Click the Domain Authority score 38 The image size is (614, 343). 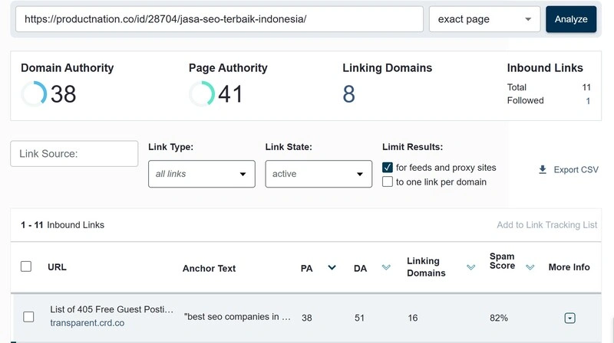(x=63, y=94)
